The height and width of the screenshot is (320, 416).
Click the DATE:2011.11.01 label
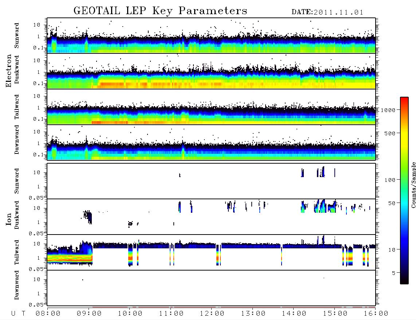(327, 12)
